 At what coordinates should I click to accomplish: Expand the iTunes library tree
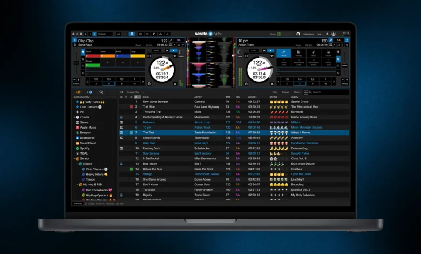coord(74,117)
